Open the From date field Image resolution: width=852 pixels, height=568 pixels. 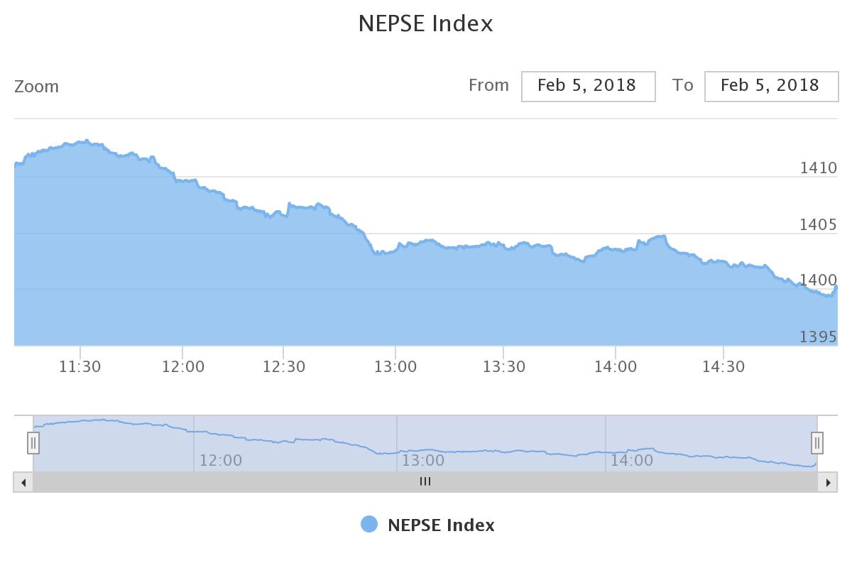[588, 86]
